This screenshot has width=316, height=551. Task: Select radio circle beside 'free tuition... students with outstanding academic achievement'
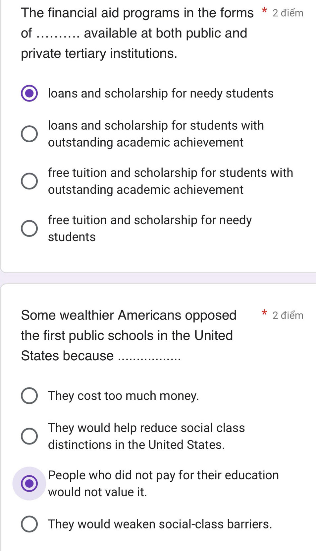(29, 181)
